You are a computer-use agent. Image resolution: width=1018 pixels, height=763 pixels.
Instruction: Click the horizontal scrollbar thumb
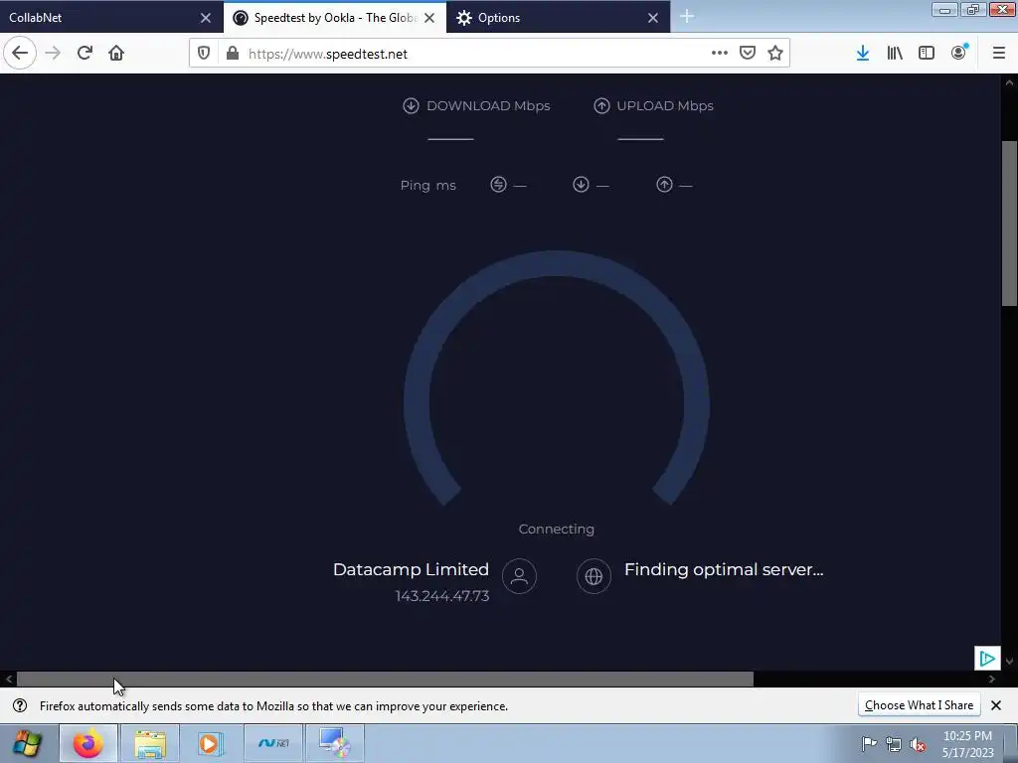click(x=385, y=680)
